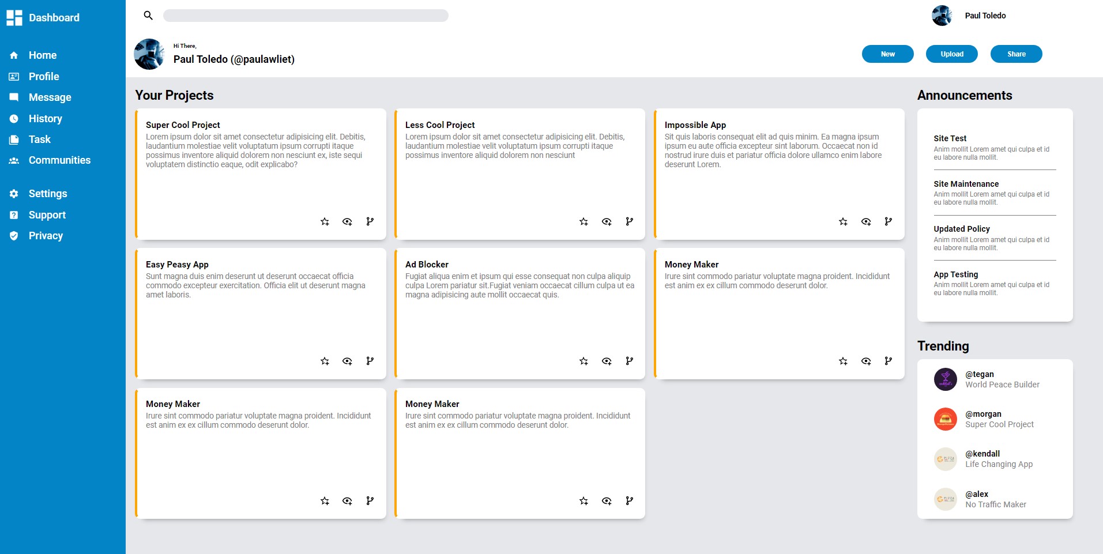
Task: Open Messages via the envelope icon
Action: point(14,97)
